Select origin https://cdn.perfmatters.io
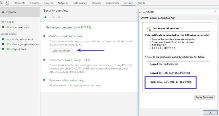 20,40
